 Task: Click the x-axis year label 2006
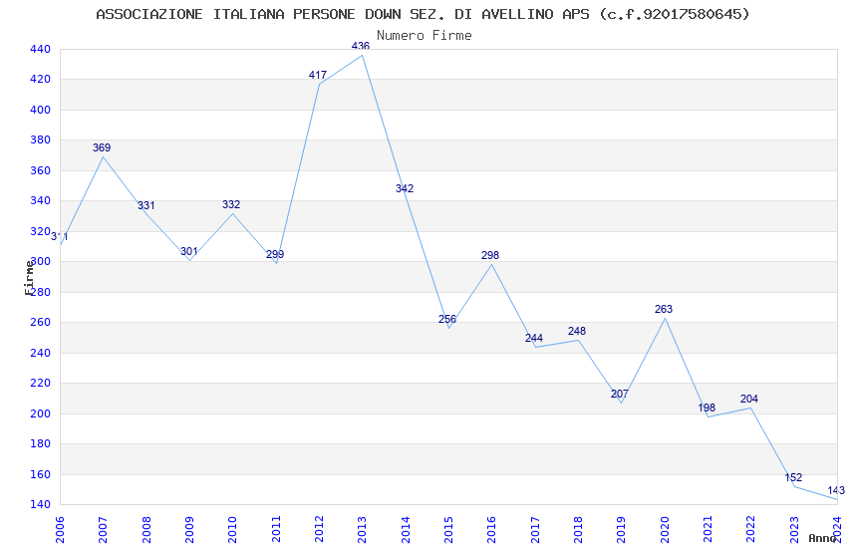click(60, 529)
